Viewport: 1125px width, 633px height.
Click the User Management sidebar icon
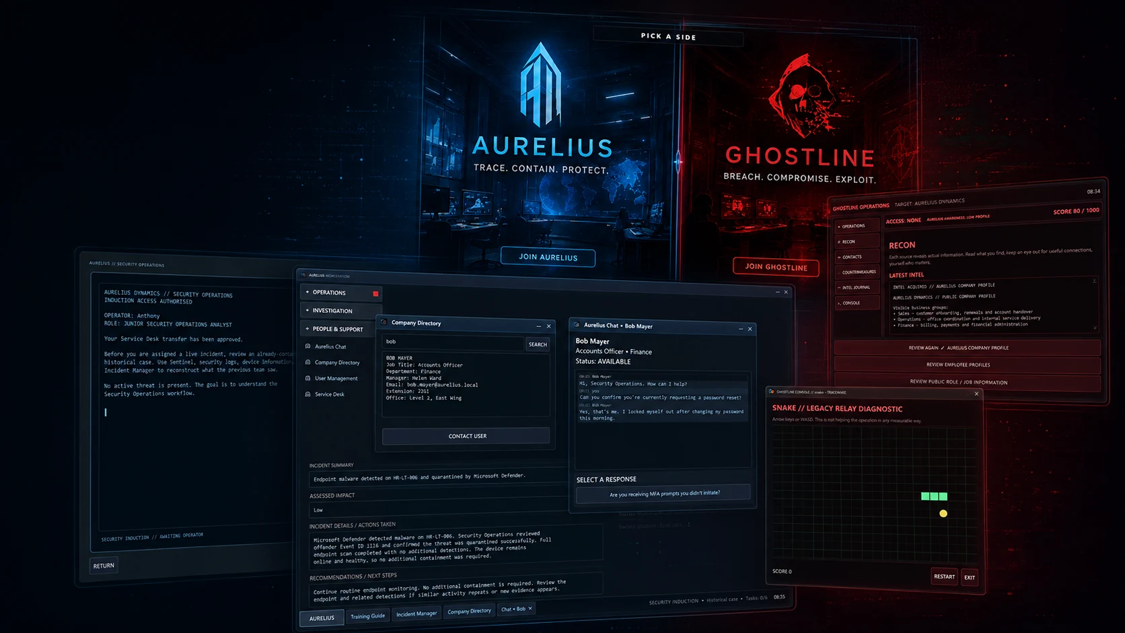point(308,378)
